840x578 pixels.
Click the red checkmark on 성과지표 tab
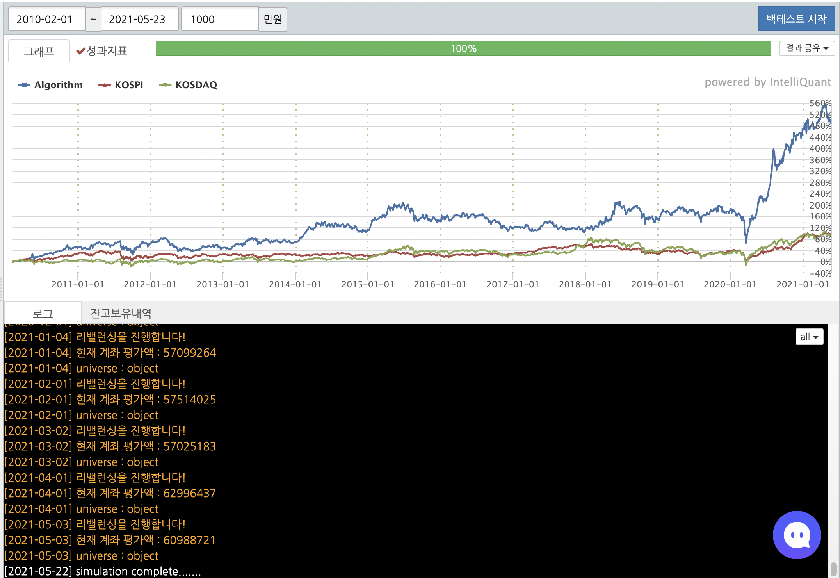tap(81, 51)
